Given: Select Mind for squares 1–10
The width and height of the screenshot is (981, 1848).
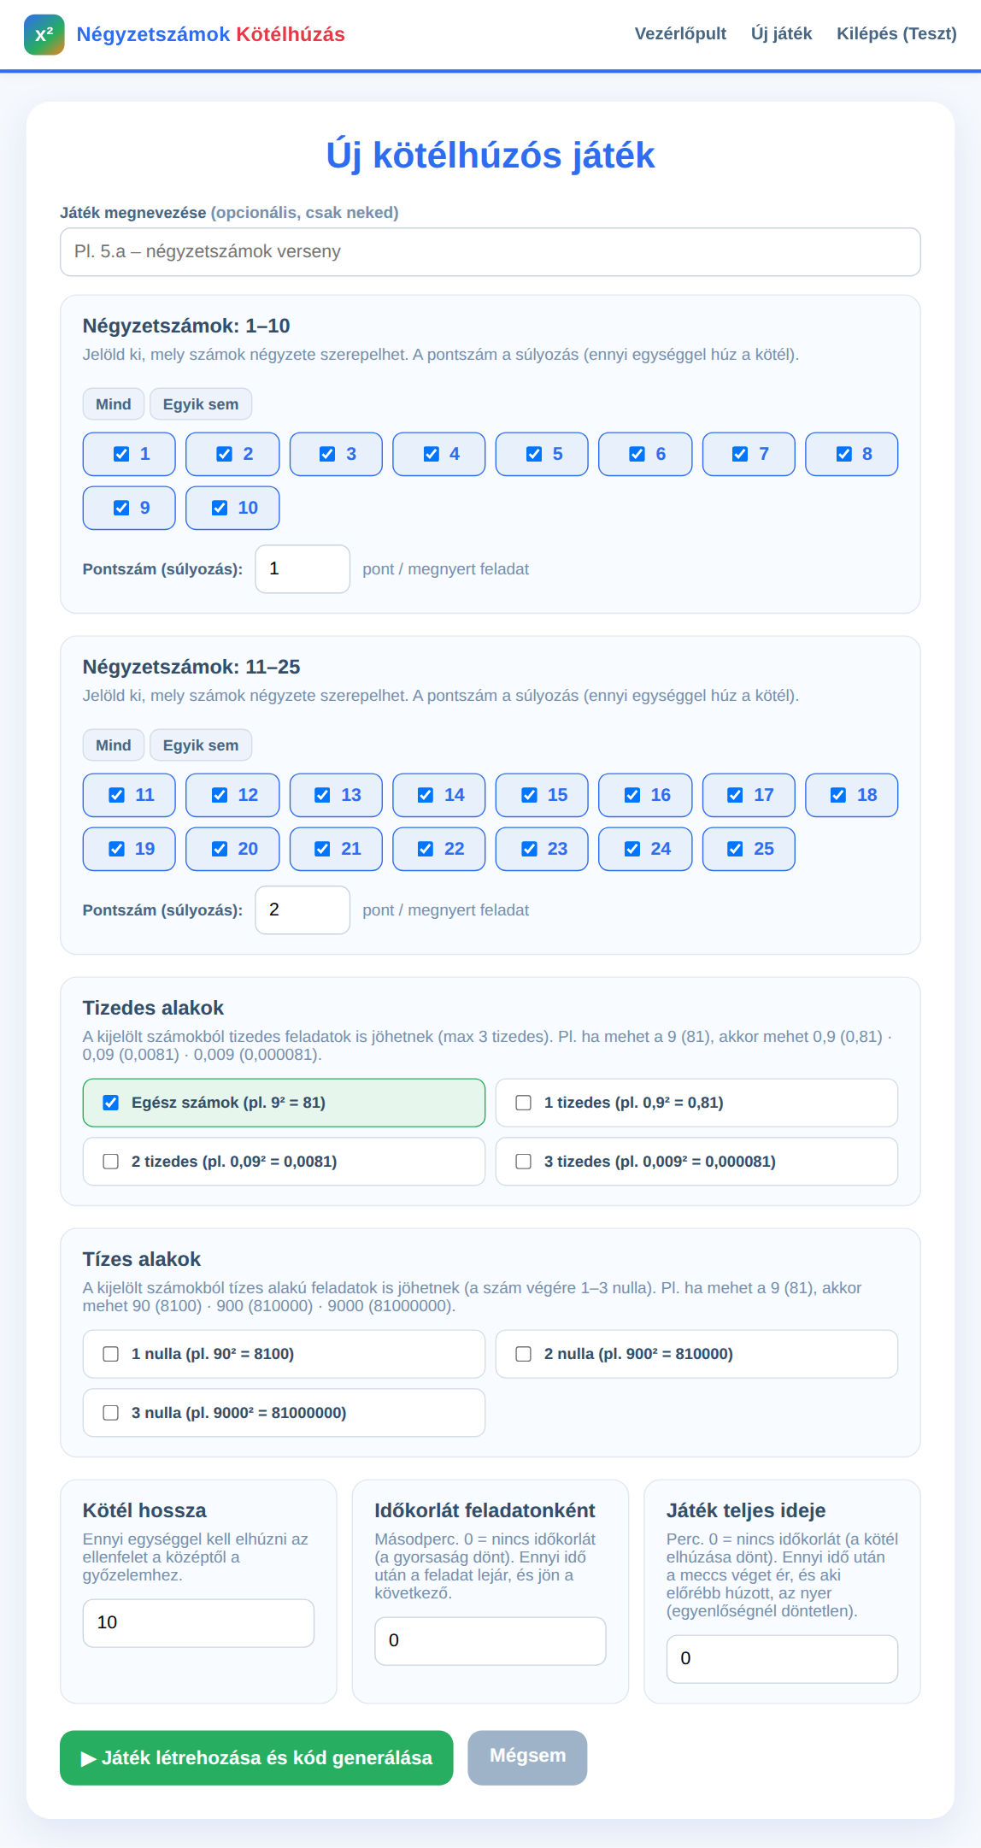Looking at the screenshot, I should click(x=114, y=404).
